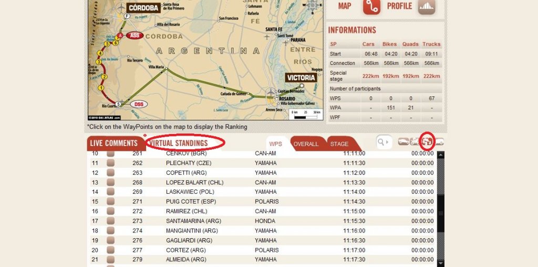The width and height of the screenshot is (538, 267).
Task: Select rider COPETTI (ARG)
Action: tap(187, 173)
